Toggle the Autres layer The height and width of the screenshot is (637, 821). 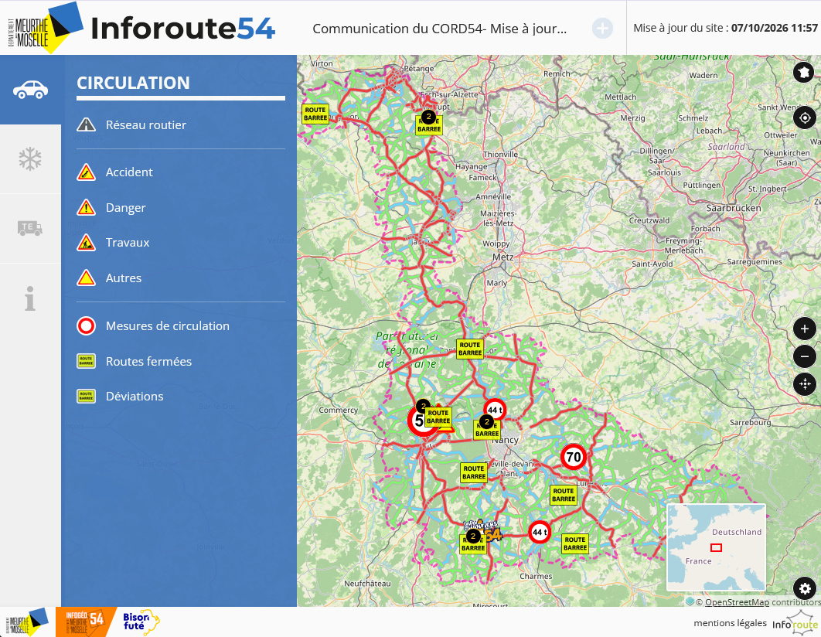coord(109,278)
